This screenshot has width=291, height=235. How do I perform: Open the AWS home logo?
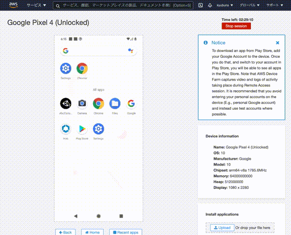(x=14, y=5)
